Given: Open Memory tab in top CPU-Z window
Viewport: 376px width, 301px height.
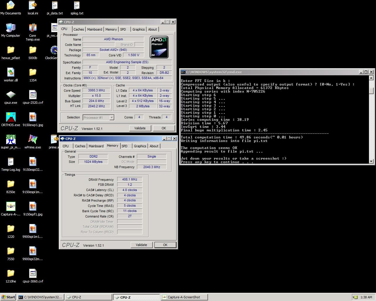Looking at the screenshot, I should click(x=111, y=29).
